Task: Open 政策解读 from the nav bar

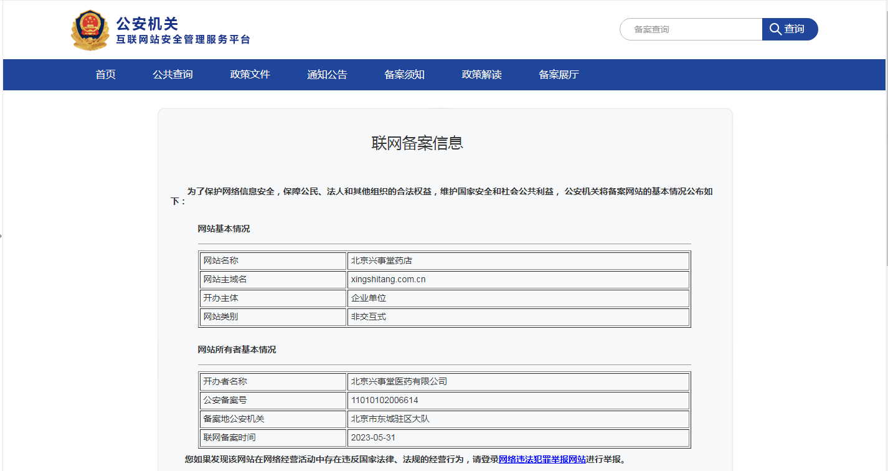Action: [x=481, y=75]
